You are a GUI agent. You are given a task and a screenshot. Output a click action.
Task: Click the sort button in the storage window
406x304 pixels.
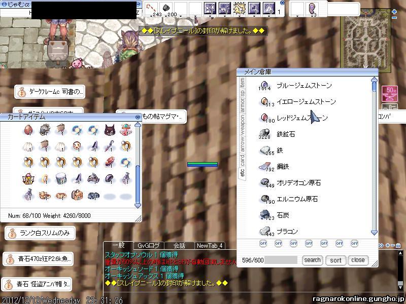click(x=335, y=260)
